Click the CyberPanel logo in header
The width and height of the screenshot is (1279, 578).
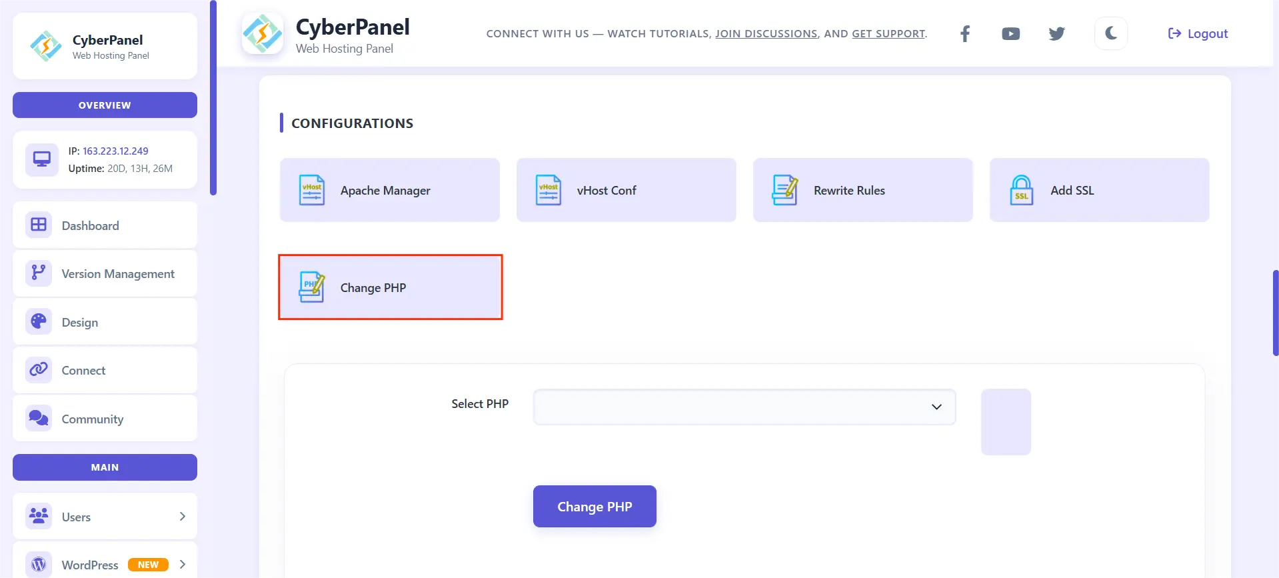click(263, 33)
